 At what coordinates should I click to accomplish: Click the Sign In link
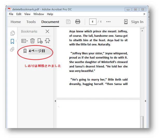coord(137,22)
